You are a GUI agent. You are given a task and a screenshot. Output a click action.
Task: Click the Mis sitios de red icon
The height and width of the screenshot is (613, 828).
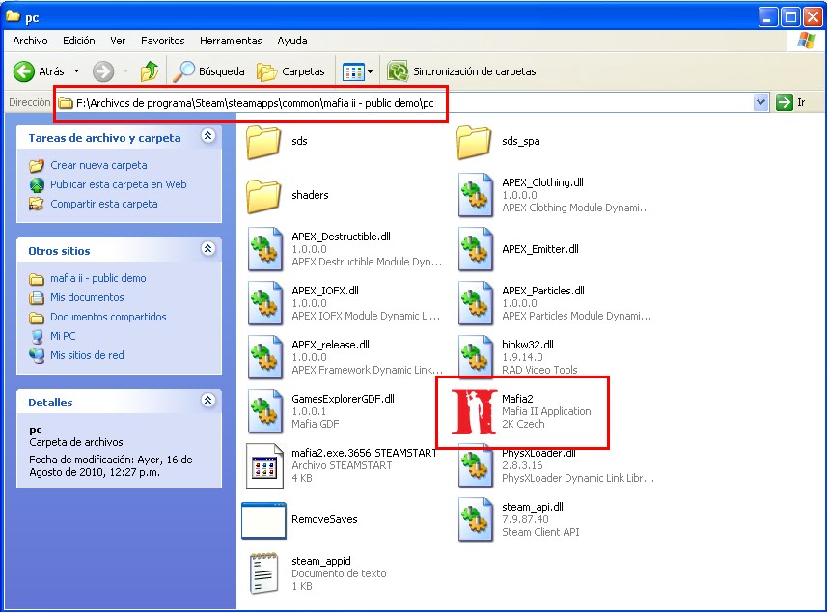point(37,355)
